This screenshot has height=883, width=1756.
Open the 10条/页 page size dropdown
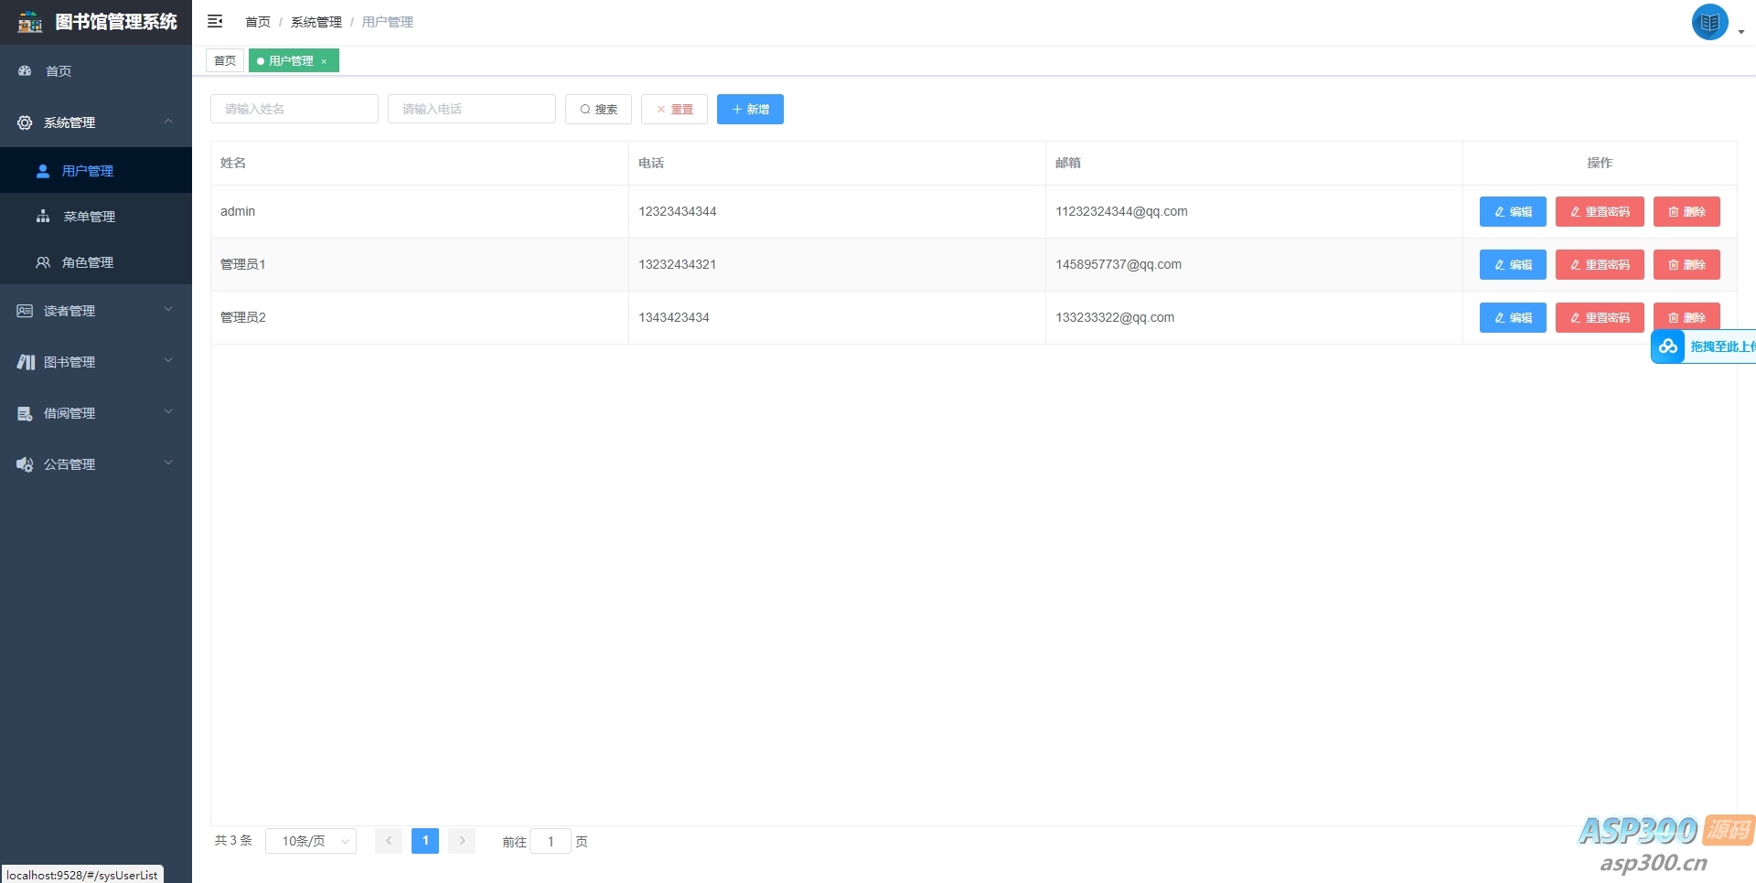click(310, 841)
